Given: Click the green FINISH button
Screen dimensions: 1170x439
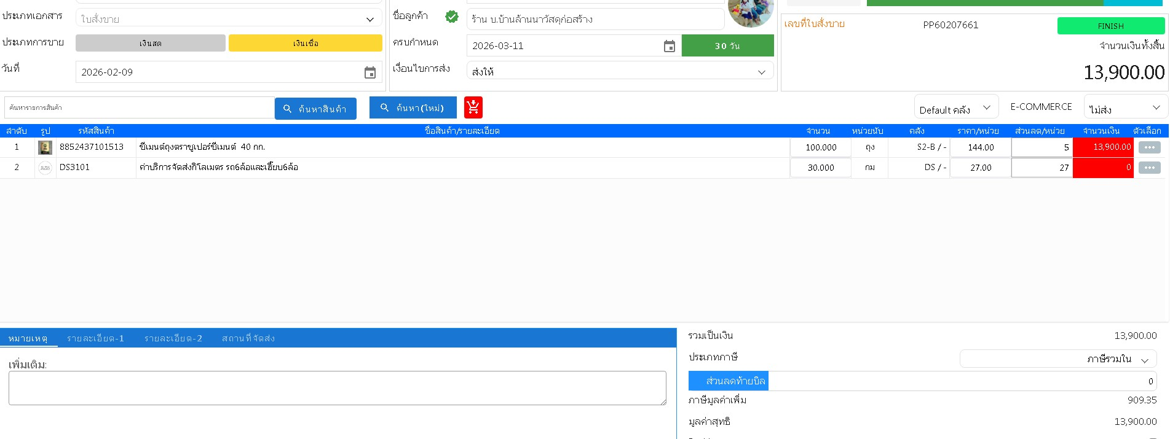Looking at the screenshot, I should pos(1110,26).
